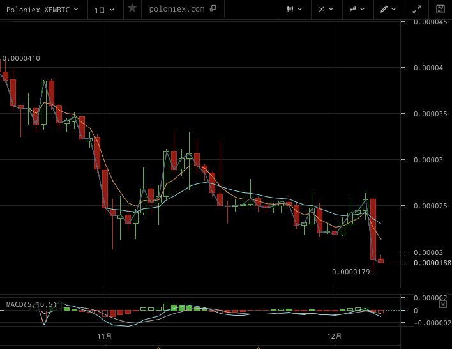This screenshot has width=452, height=349.
Task: Click the 0.000035 price axis label
Action: pyautogui.click(x=430, y=114)
